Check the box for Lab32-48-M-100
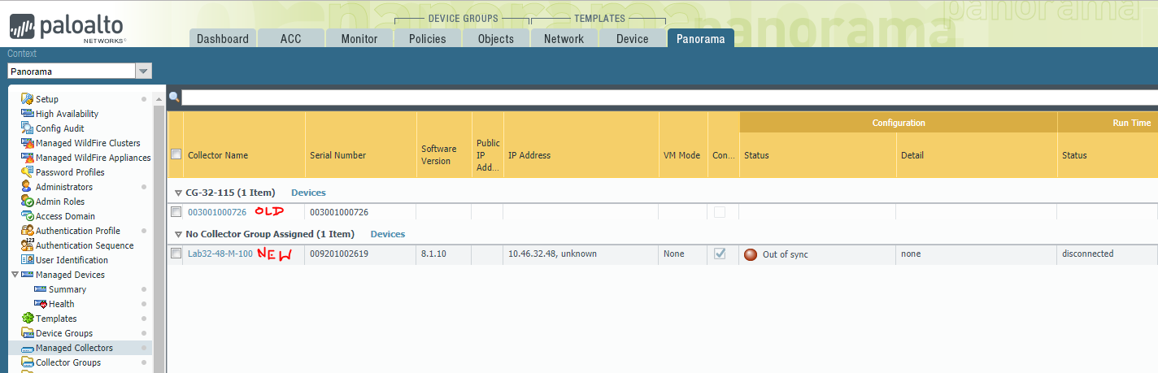Screen dimensions: 1158x373 pos(176,254)
